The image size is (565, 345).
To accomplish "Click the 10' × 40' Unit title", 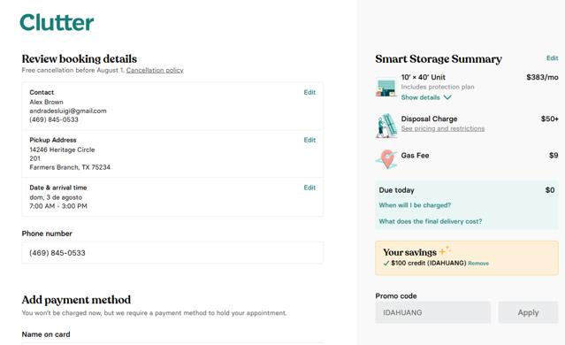I will coord(423,77).
